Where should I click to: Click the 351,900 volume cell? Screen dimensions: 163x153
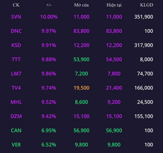tap(144, 17)
